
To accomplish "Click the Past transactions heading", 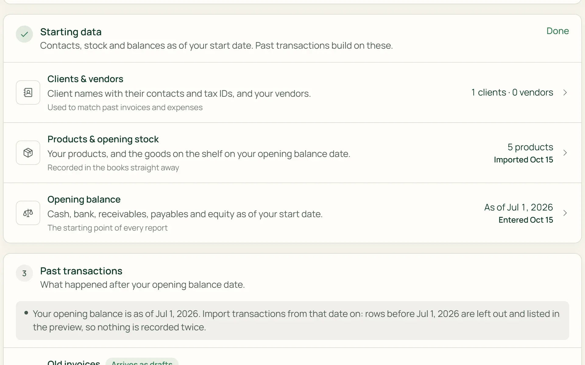I will [81, 271].
